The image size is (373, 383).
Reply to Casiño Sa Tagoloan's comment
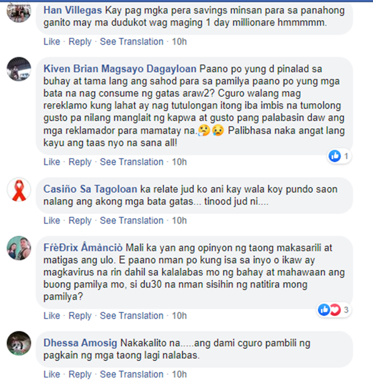tap(80, 221)
